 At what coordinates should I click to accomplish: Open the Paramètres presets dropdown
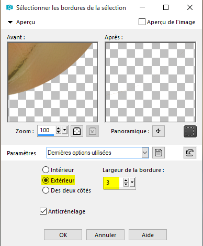pyautogui.click(x=145, y=153)
